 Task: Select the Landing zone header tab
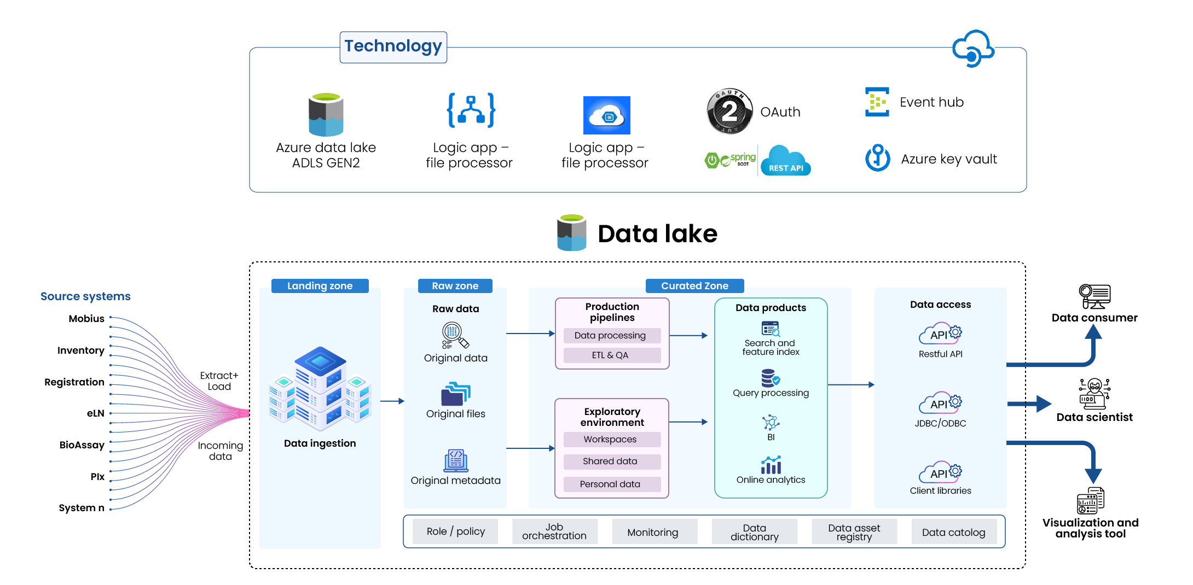pyautogui.click(x=320, y=286)
